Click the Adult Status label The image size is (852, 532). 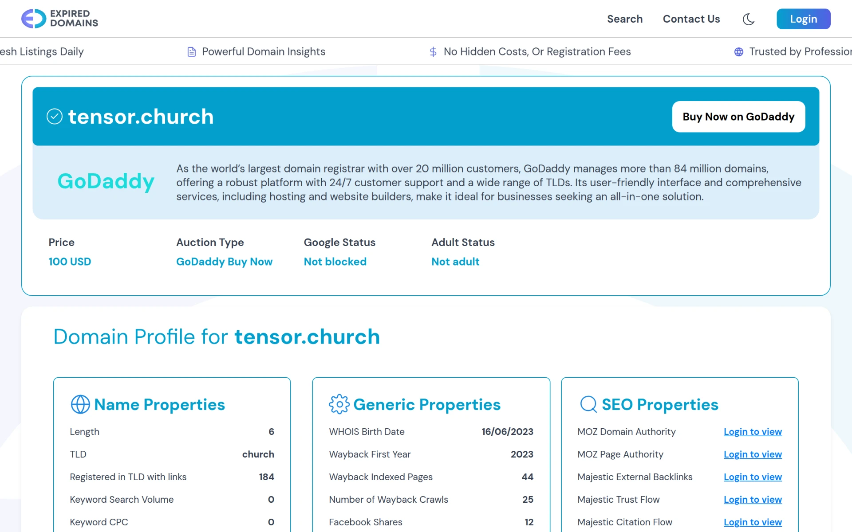[463, 243]
